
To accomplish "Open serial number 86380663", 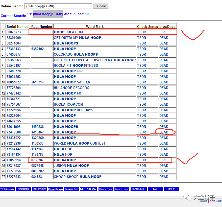I will 14,60.
